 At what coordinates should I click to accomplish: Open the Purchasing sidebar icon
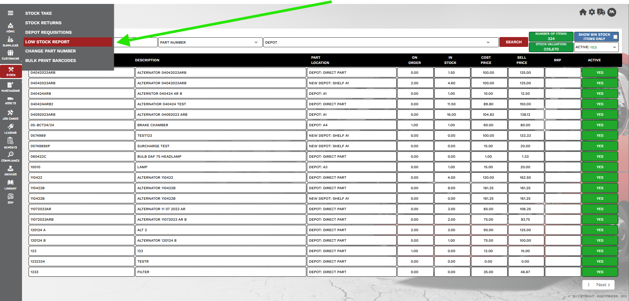pyautogui.click(x=11, y=87)
